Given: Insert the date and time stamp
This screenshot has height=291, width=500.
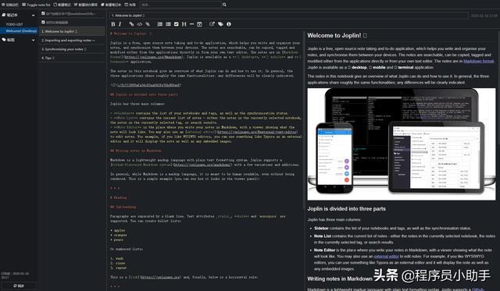Looking at the screenshot, I should pyautogui.click(x=199, y=24).
